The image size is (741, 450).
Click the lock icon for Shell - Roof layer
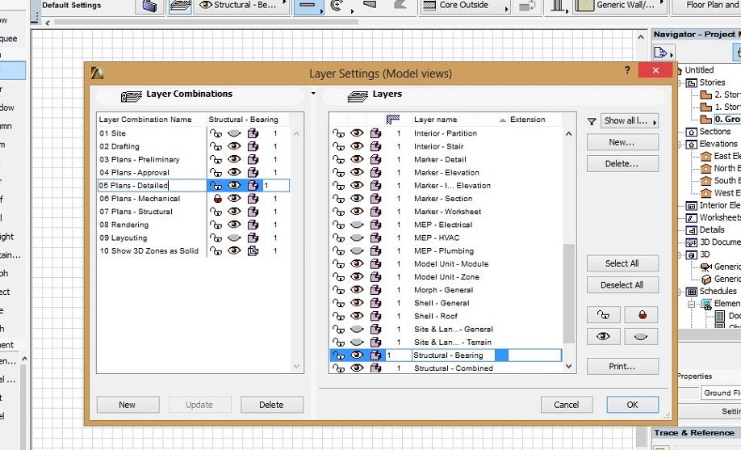pyautogui.click(x=338, y=317)
